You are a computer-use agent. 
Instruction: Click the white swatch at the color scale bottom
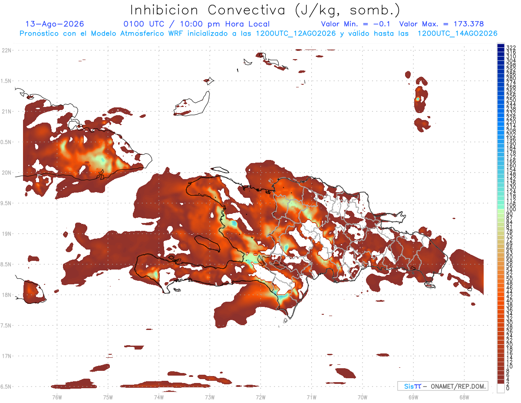point(501,388)
